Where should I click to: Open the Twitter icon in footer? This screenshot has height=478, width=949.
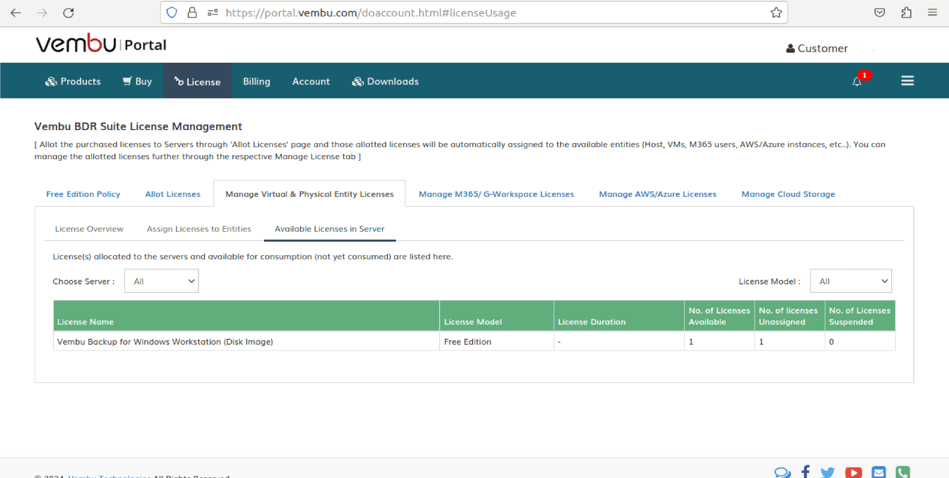(827, 472)
